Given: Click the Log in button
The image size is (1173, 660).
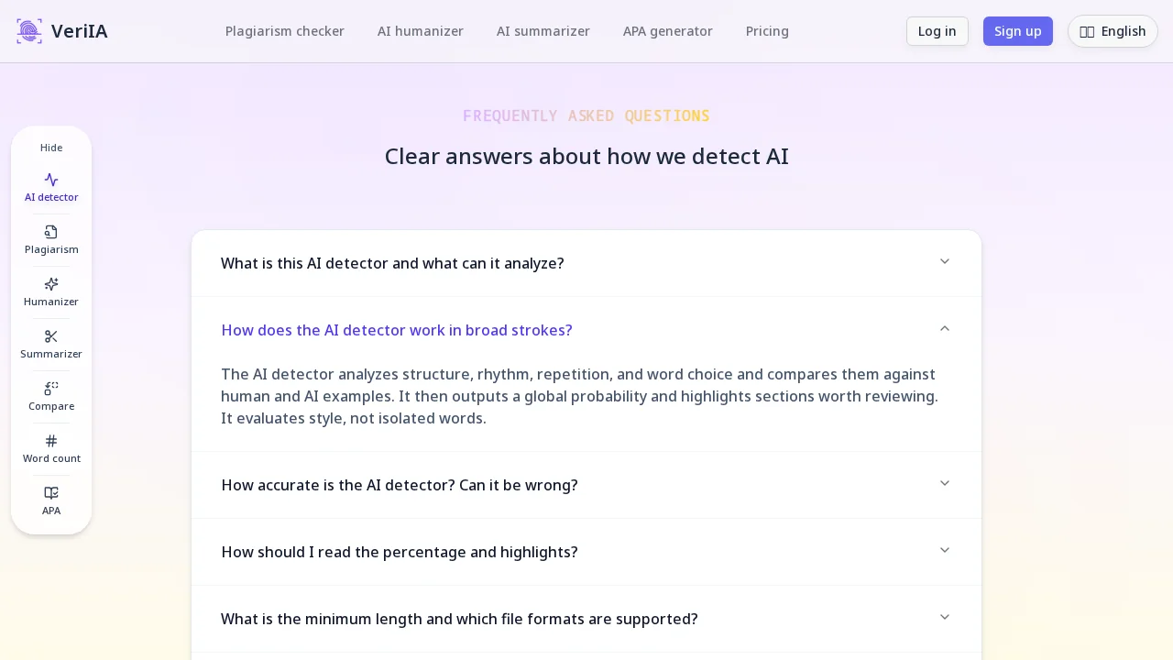Looking at the screenshot, I should [937, 31].
